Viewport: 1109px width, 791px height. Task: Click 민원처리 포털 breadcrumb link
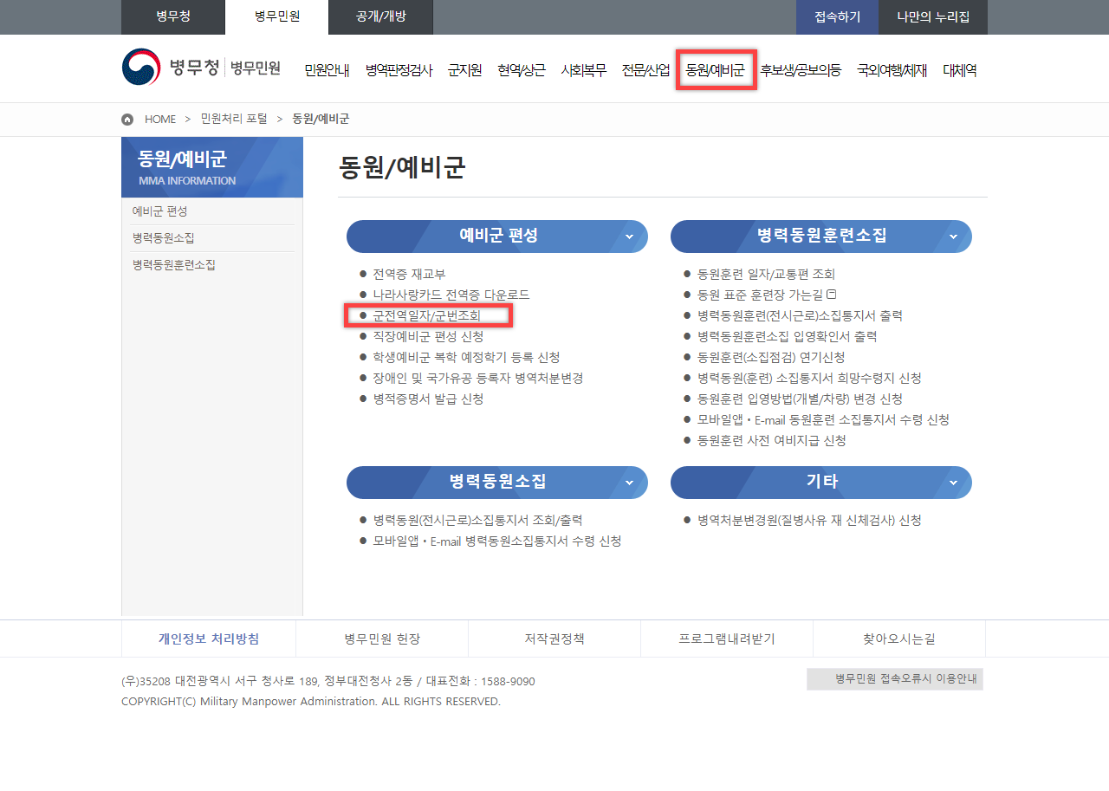click(x=234, y=119)
